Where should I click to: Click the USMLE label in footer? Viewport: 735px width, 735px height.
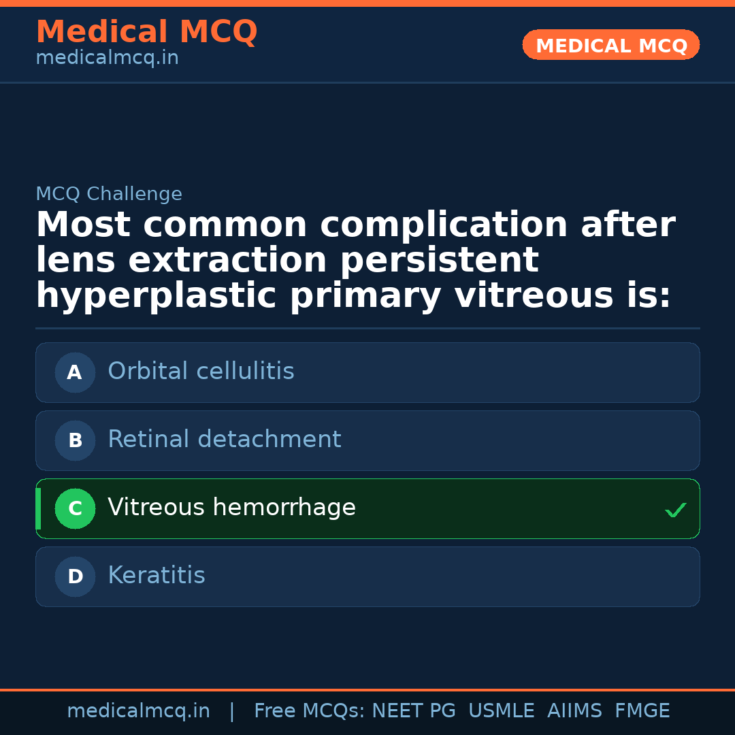coord(501,711)
